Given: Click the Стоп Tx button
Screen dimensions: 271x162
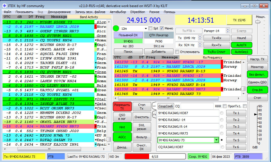Looking at the screenshot, I should 141,106.
